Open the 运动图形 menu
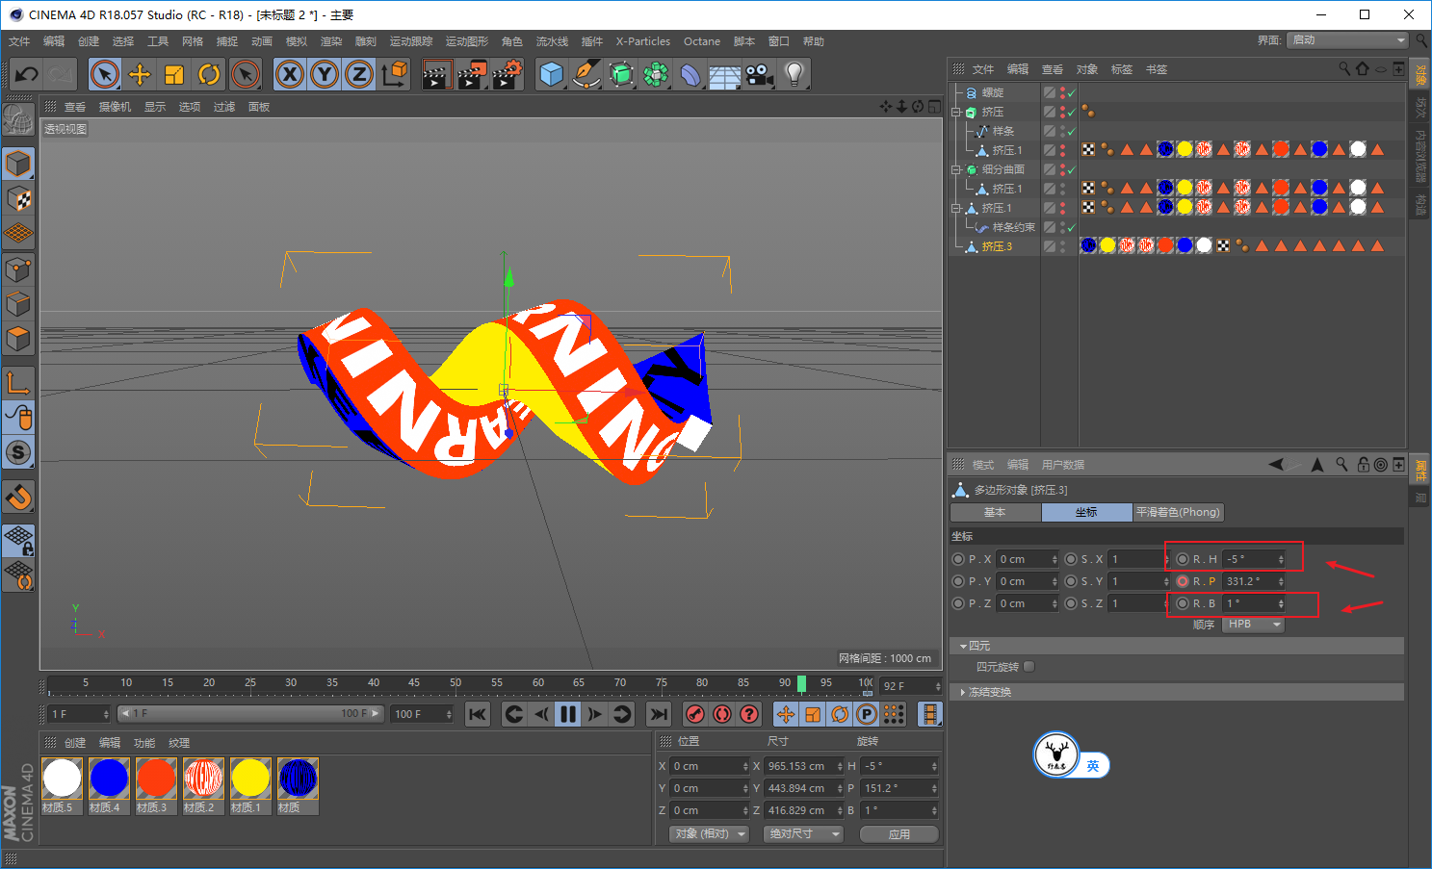Image resolution: width=1432 pixels, height=869 pixels. click(x=467, y=41)
